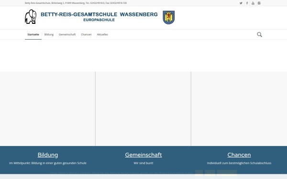Go to the Startseite menu item
This screenshot has height=179, width=287.
33,34
